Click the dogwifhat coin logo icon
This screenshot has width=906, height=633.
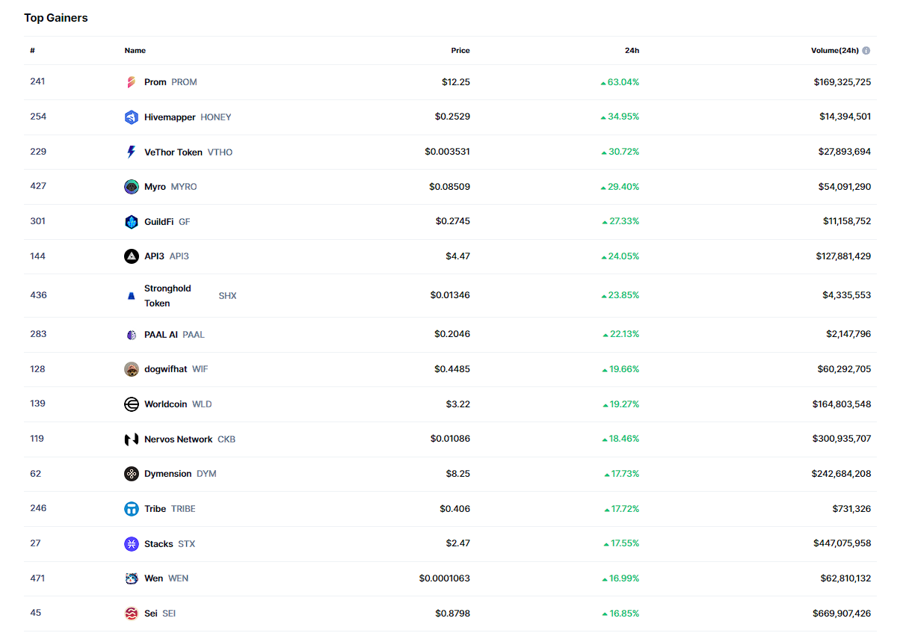click(x=132, y=369)
